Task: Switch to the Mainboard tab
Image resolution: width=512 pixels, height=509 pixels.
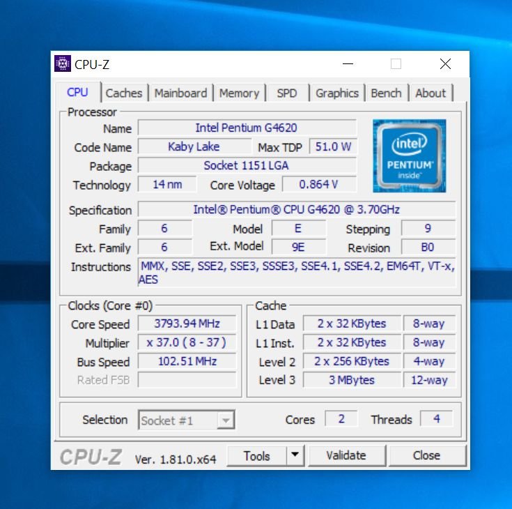Action: pyautogui.click(x=180, y=93)
